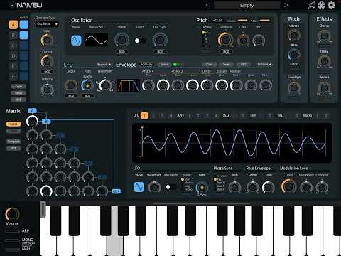The width and height of the screenshot is (341, 256).
Task: Click the Delay effect knob
Action: click(x=324, y=61)
